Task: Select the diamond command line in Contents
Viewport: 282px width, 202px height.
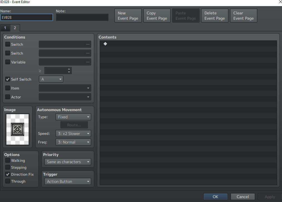Action: pyautogui.click(x=188, y=44)
